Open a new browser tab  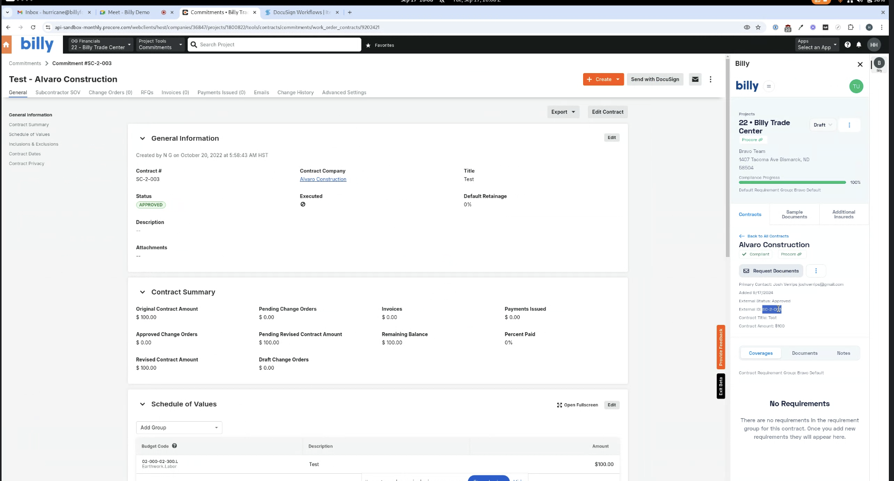pyautogui.click(x=350, y=12)
